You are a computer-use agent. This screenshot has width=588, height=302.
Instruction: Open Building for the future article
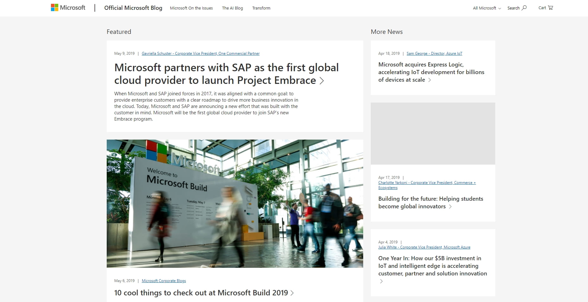[x=431, y=203]
